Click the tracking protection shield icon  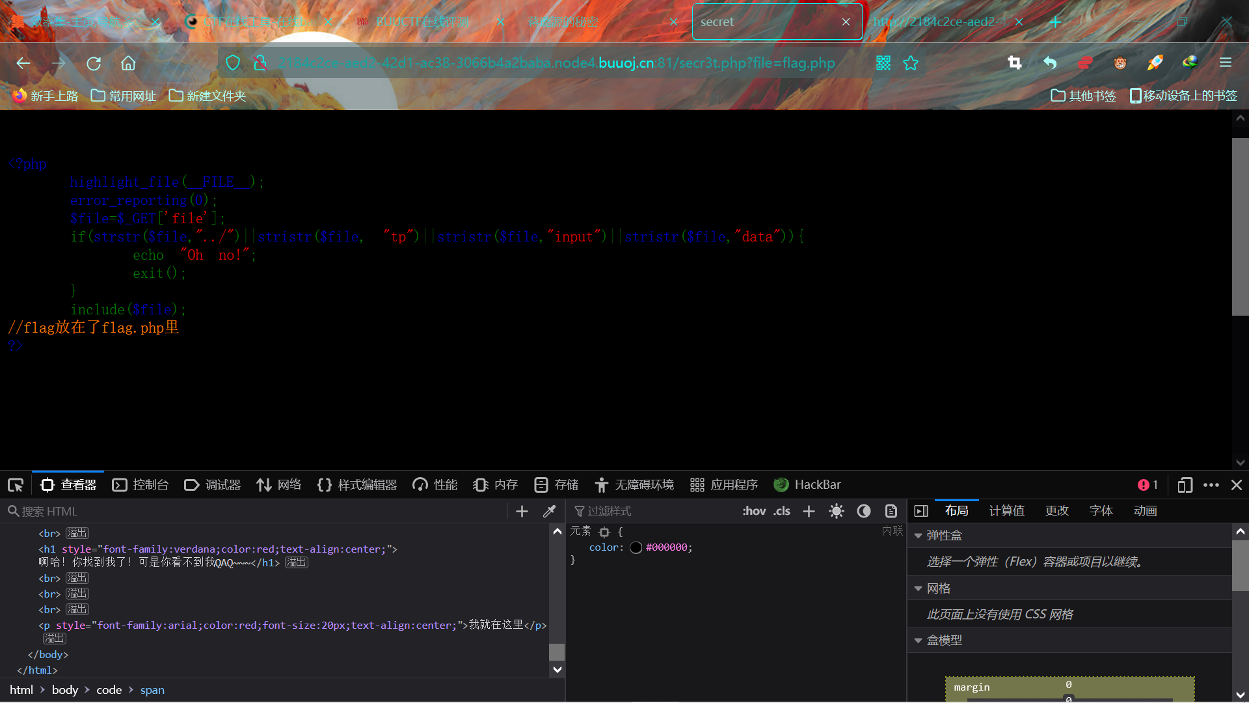pos(233,63)
